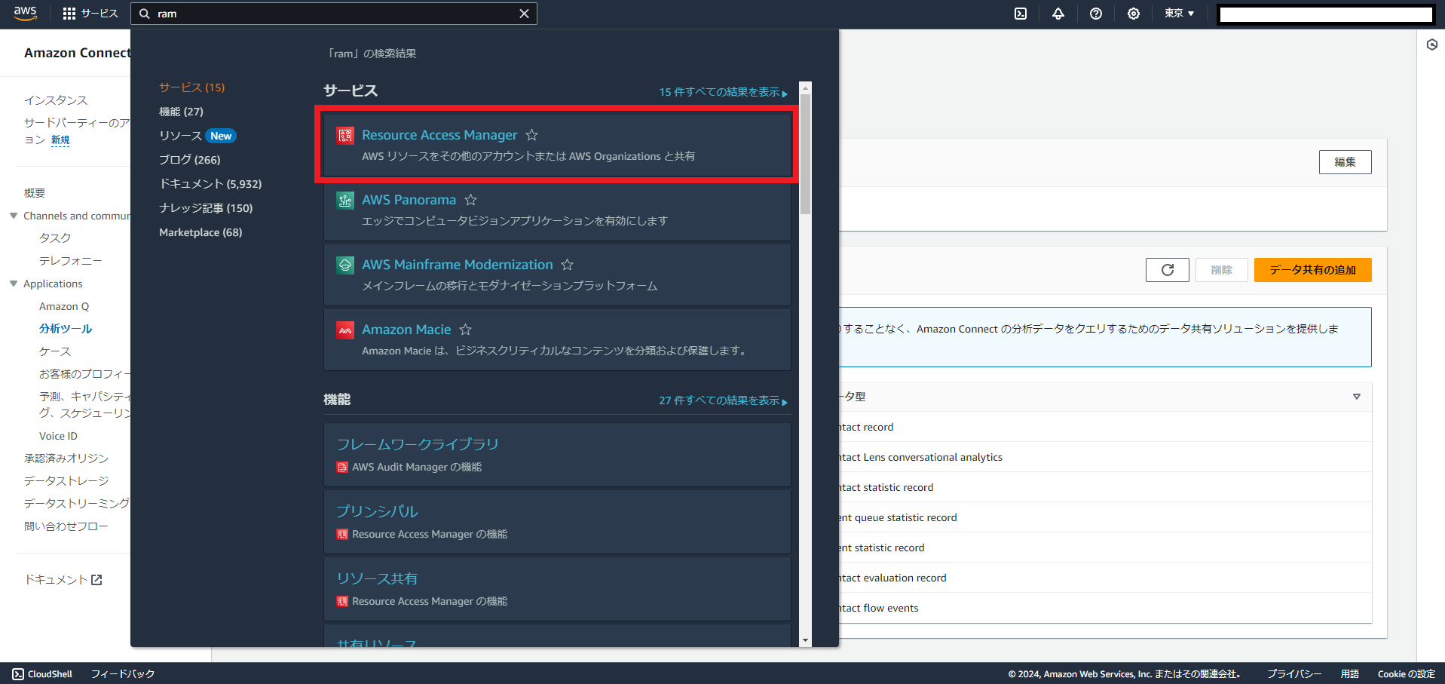
Task: Collapse Applications tree section
Action: coord(14,284)
